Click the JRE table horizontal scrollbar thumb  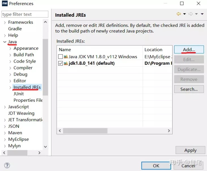85,131
